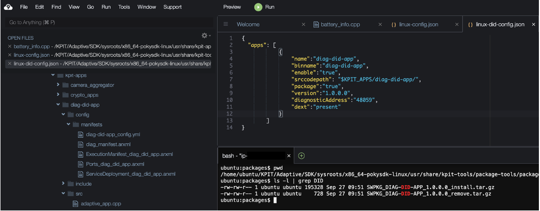Expand the camera_aggregator folder

[58, 85]
